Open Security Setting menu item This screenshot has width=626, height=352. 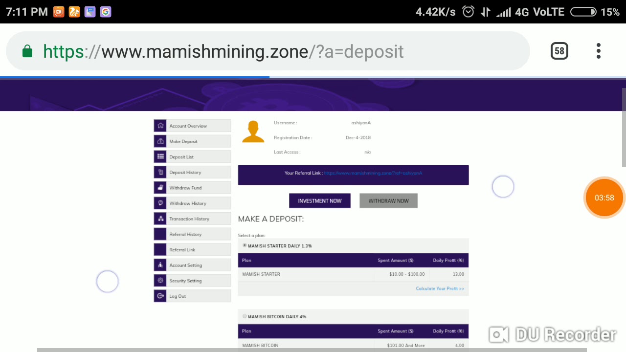pos(192,281)
